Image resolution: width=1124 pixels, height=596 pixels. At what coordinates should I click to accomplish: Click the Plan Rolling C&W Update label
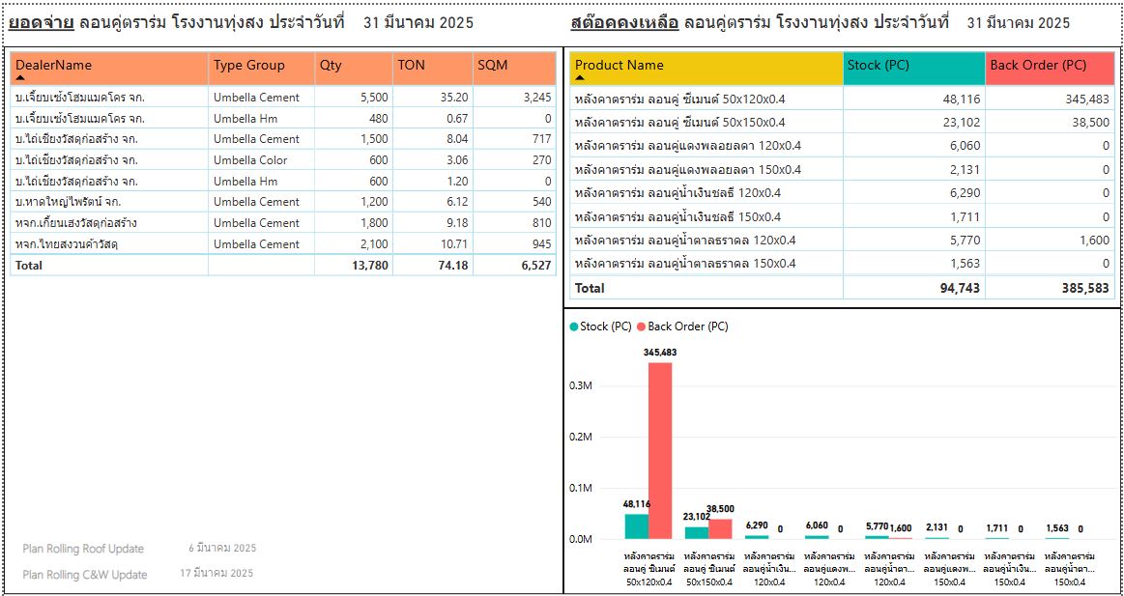pos(85,575)
